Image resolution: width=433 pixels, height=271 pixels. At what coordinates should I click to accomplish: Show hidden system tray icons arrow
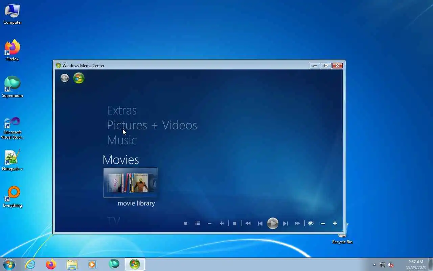click(x=374, y=265)
